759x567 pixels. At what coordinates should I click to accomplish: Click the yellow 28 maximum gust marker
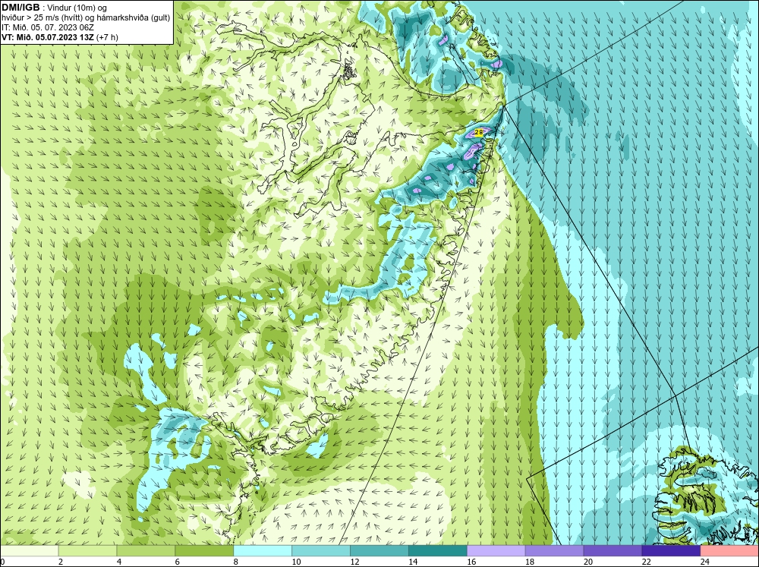478,132
